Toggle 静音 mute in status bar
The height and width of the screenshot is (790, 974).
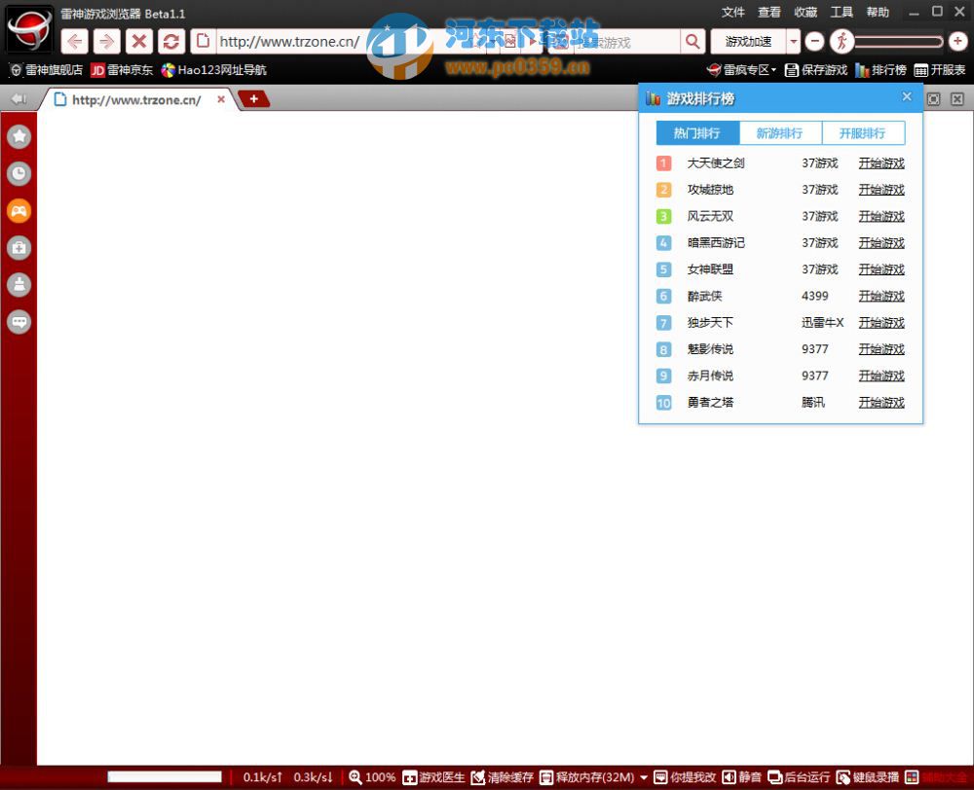tap(741, 777)
